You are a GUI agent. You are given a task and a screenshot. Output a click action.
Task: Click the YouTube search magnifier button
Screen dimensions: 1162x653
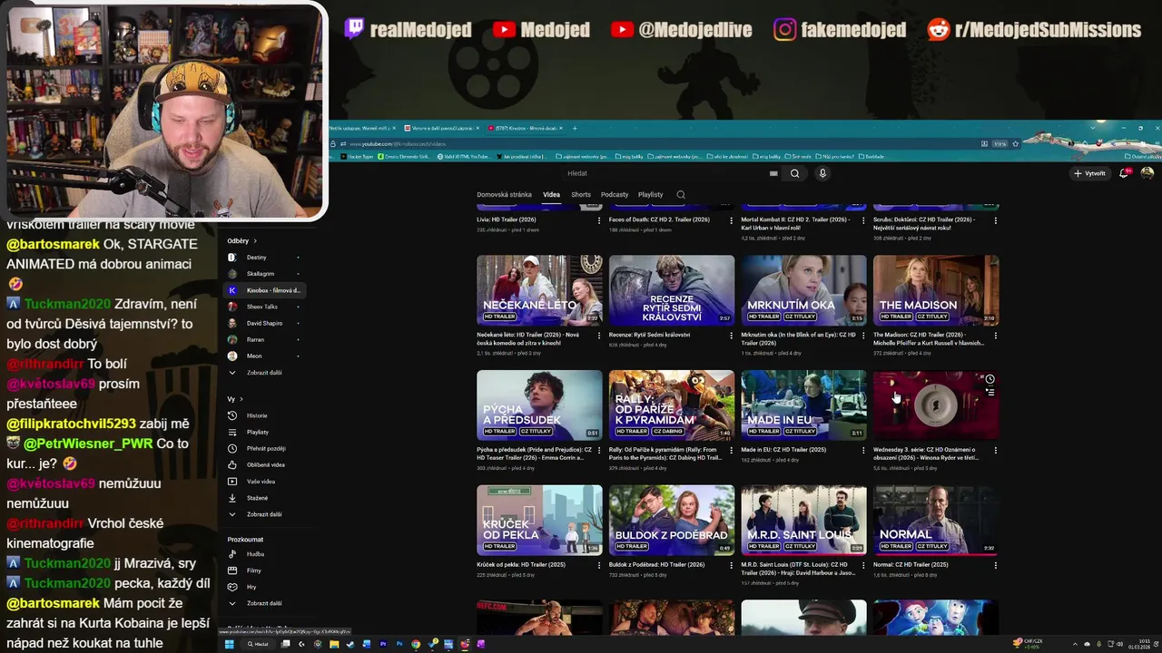tap(794, 173)
